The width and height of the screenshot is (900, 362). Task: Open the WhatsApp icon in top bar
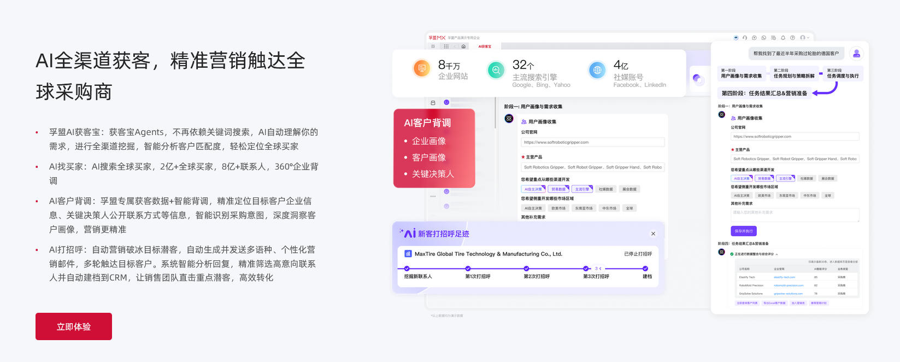click(763, 38)
